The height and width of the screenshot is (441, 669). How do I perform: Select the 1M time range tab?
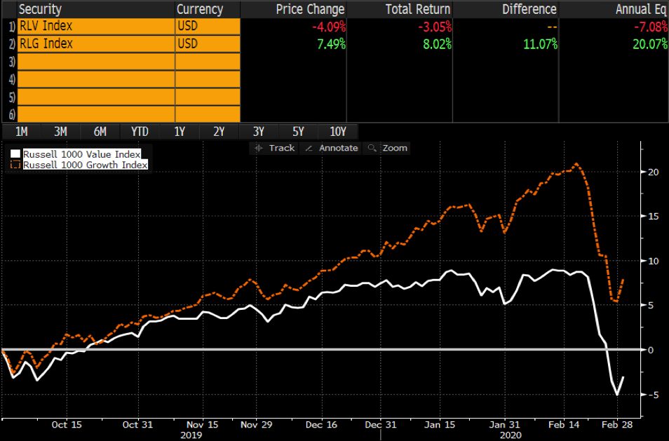[x=21, y=132]
